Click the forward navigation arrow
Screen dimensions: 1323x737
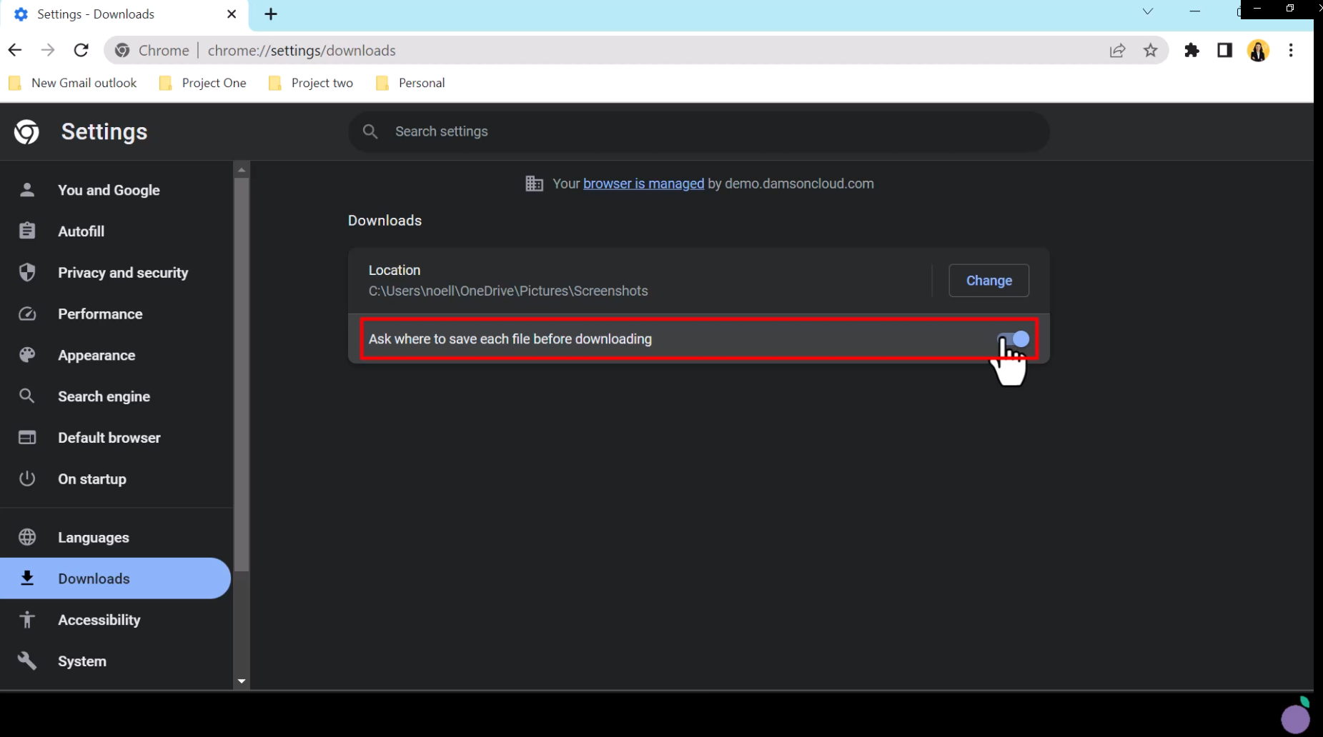click(48, 50)
